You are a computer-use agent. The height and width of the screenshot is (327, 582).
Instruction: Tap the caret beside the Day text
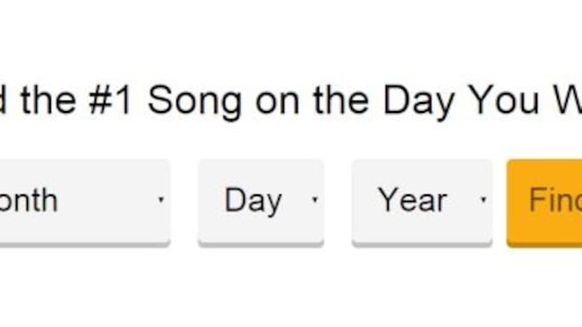(315, 200)
